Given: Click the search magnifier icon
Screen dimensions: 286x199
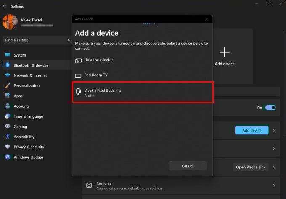Looking at the screenshot, I should click(69, 40).
